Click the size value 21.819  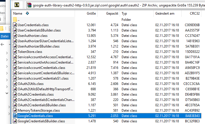[x=91, y=68]
